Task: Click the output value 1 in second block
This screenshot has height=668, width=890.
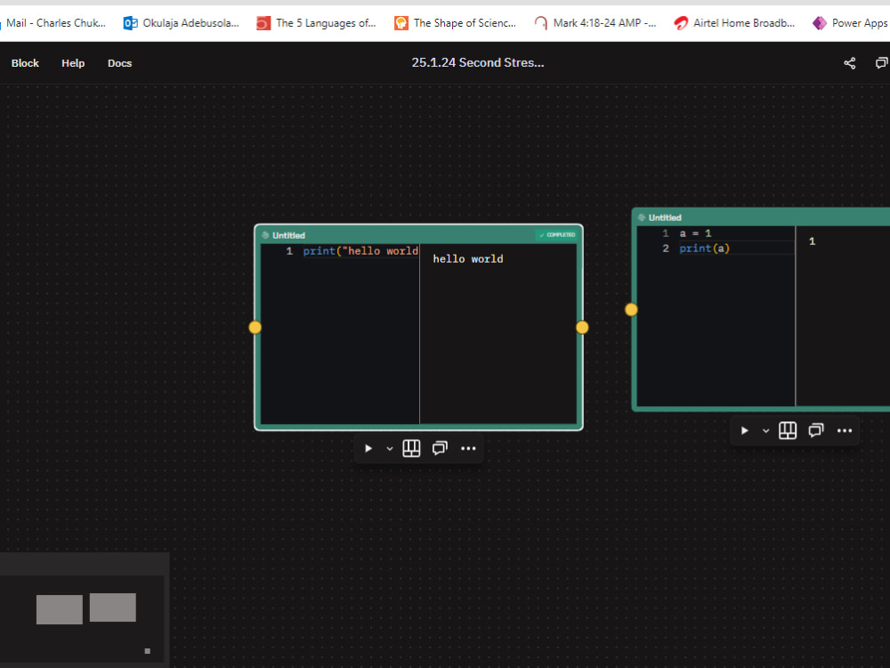Action: [812, 241]
